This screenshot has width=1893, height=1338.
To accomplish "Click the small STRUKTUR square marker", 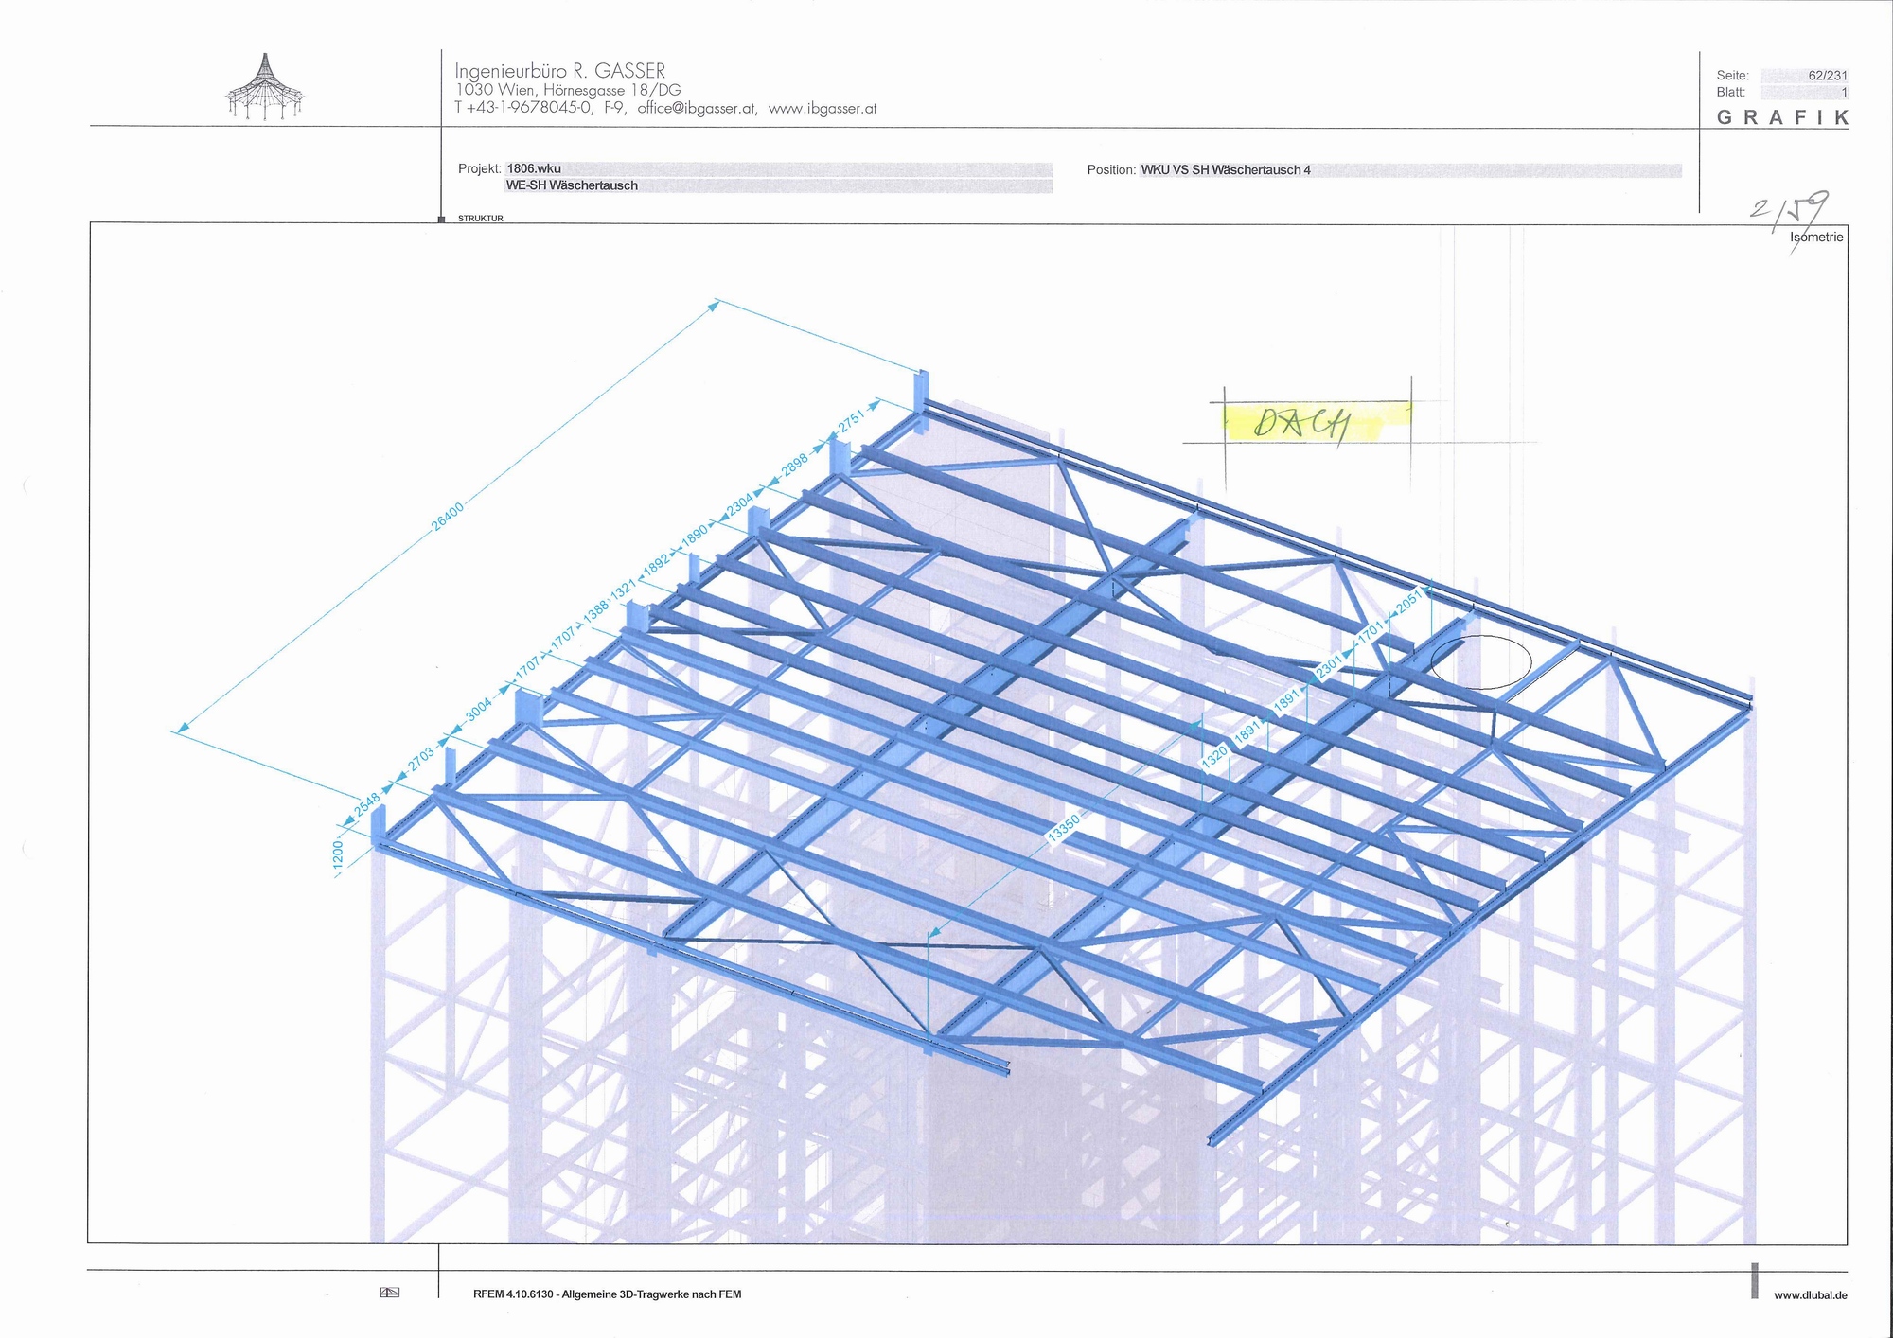I will click(441, 220).
